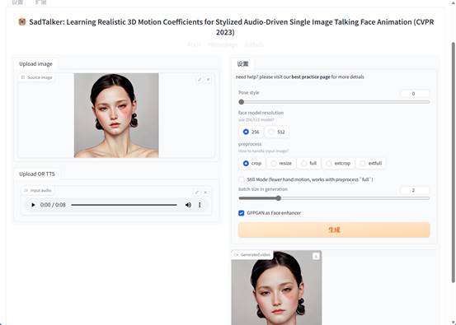Image resolution: width=456 pixels, height=325 pixels.
Task: Adjust batch size in generation slider
Action: click(x=334, y=198)
